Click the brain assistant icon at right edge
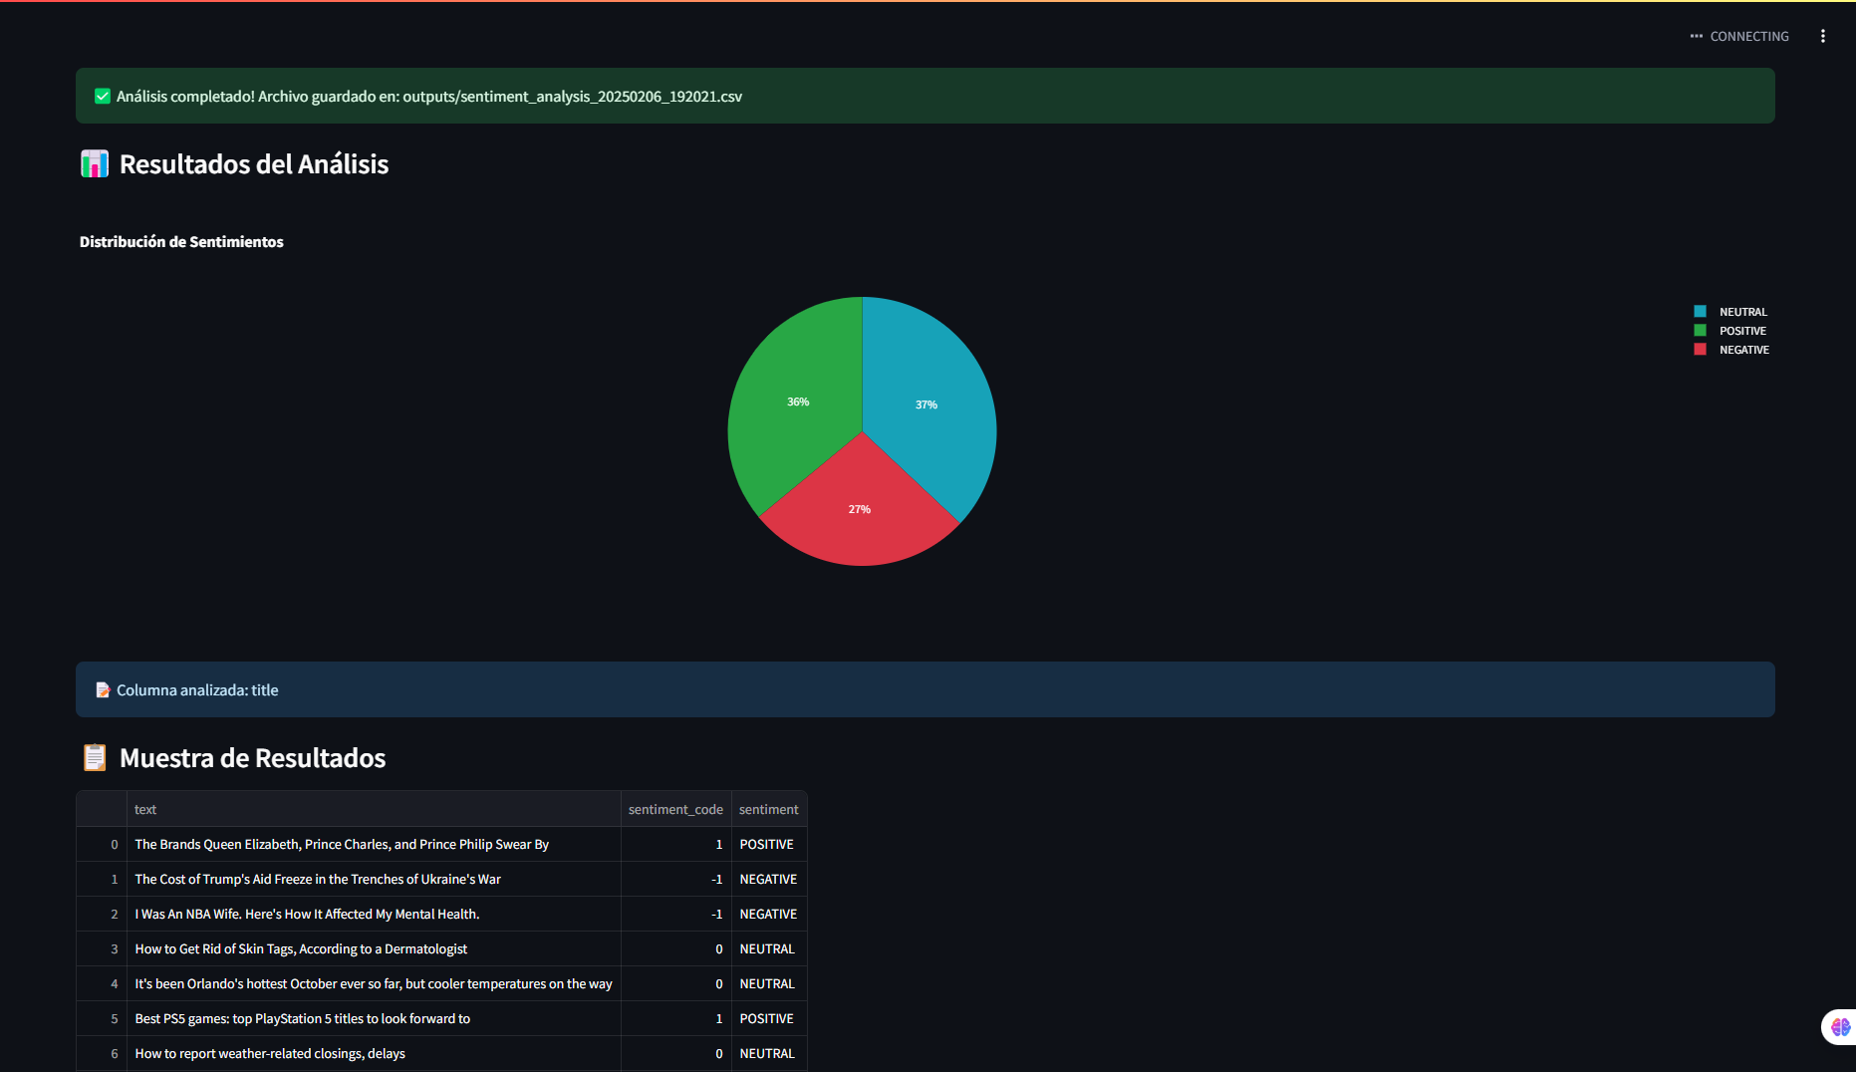This screenshot has height=1072, width=1856. 1840,1026
